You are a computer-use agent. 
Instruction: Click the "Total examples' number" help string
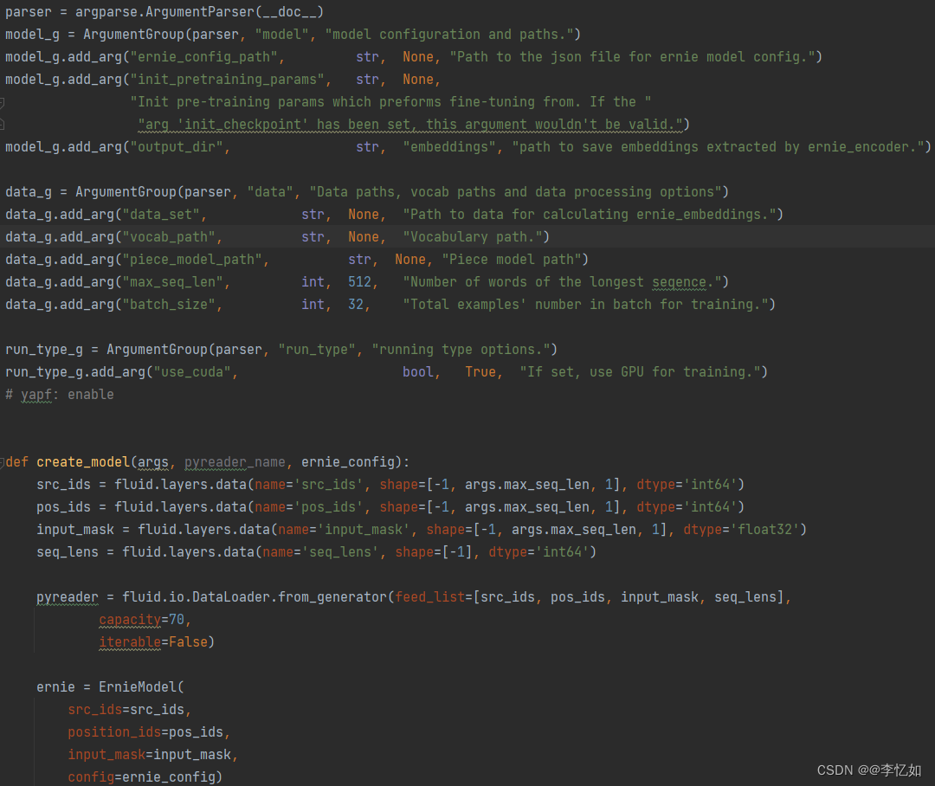585,305
